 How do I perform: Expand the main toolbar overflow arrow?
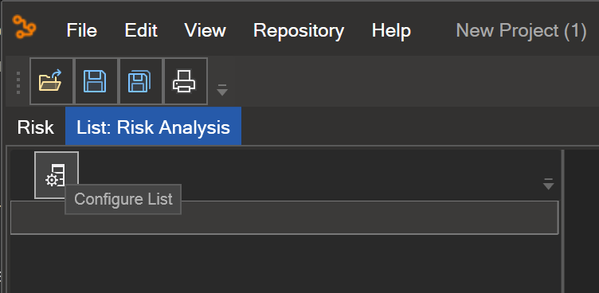[222, 90]
